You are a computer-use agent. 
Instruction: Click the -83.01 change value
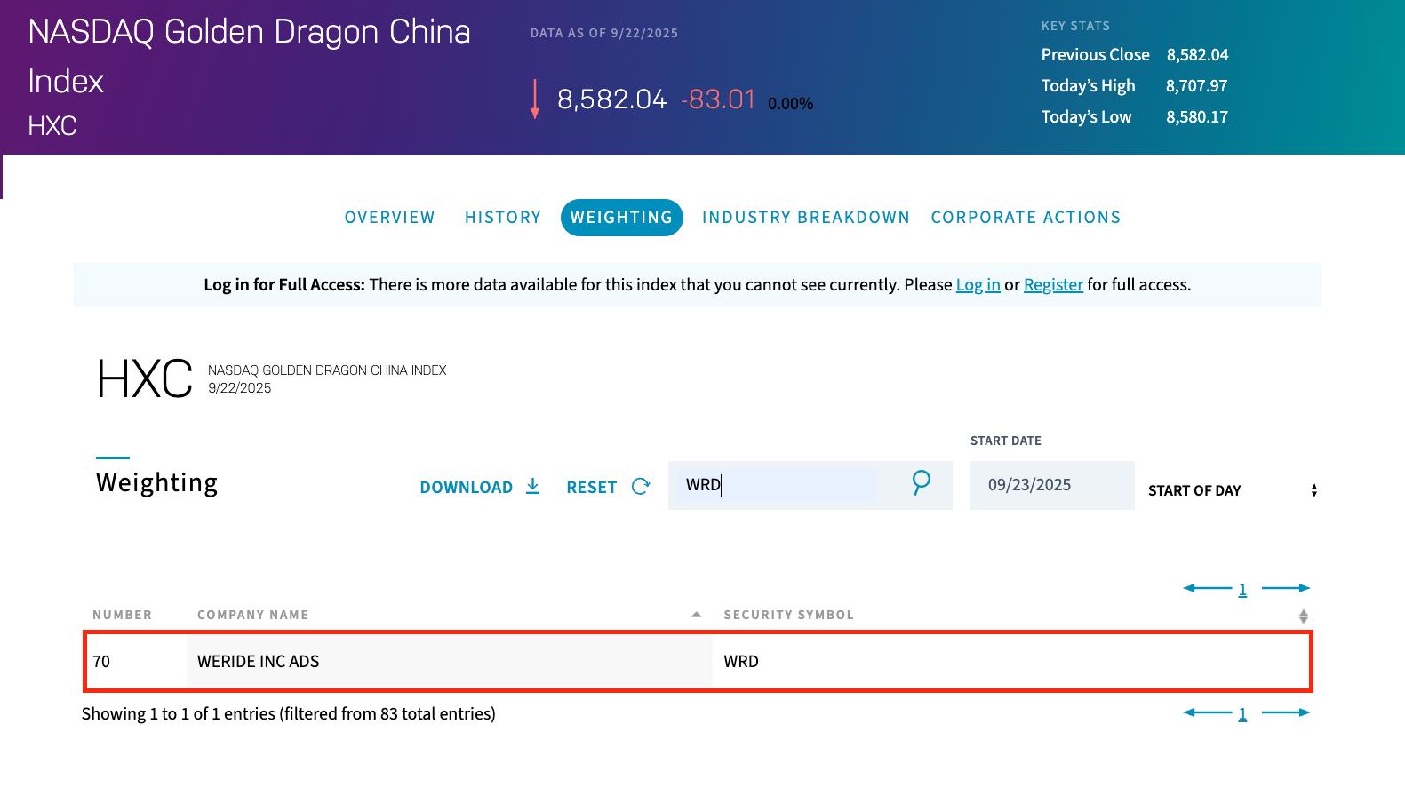(x=718, y=99)
